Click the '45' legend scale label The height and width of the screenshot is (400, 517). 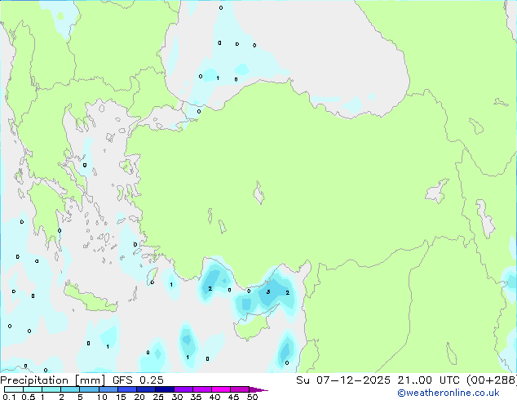(x=233, y=397)
